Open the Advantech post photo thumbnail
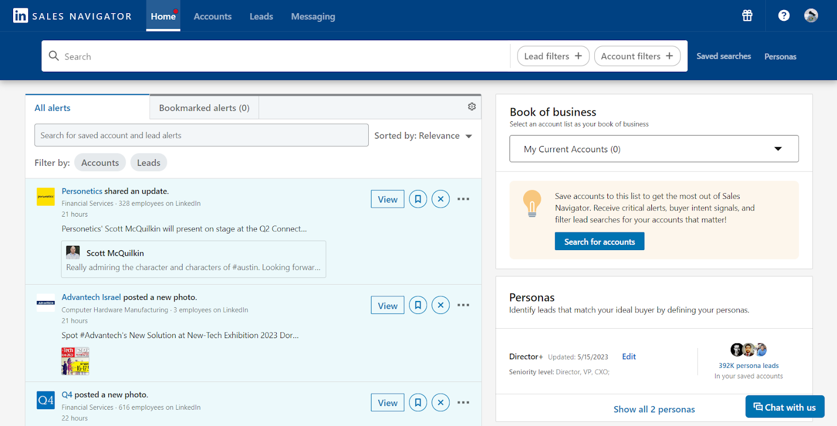 pyautogui.click(x=75, y=361)
